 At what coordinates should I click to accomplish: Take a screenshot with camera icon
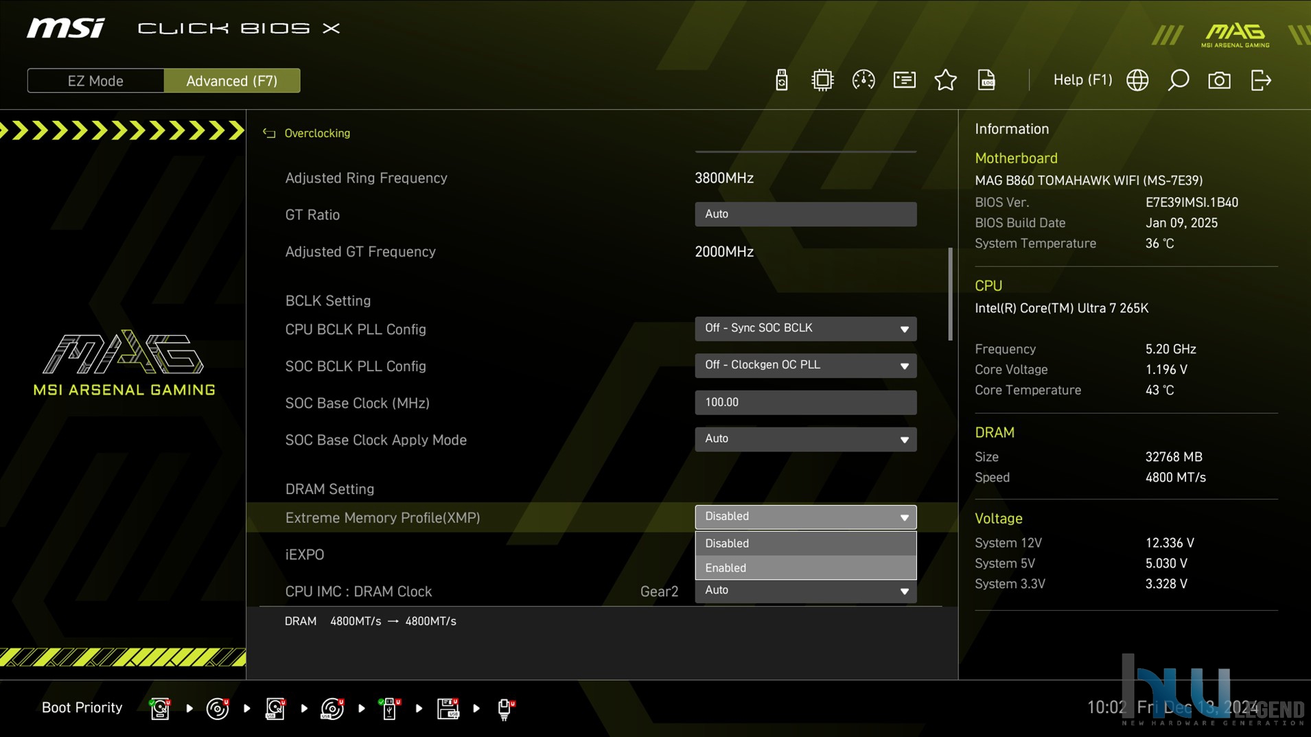(1219, 80)
